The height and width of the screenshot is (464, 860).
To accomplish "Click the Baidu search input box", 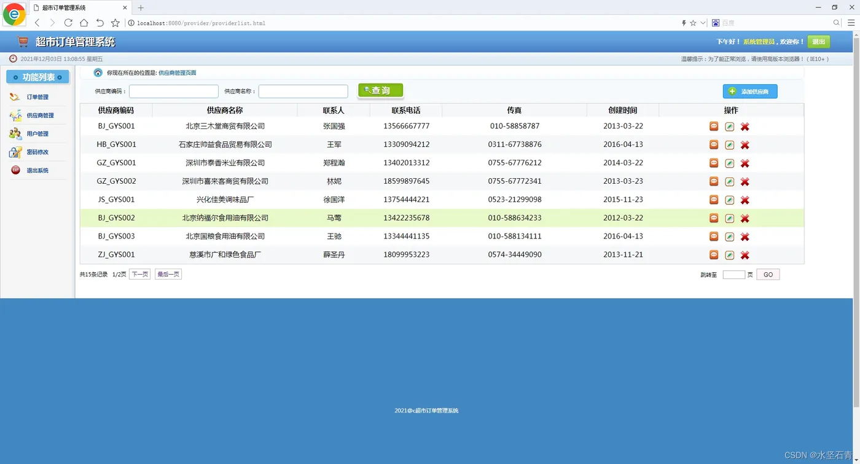I will (775, 23).
